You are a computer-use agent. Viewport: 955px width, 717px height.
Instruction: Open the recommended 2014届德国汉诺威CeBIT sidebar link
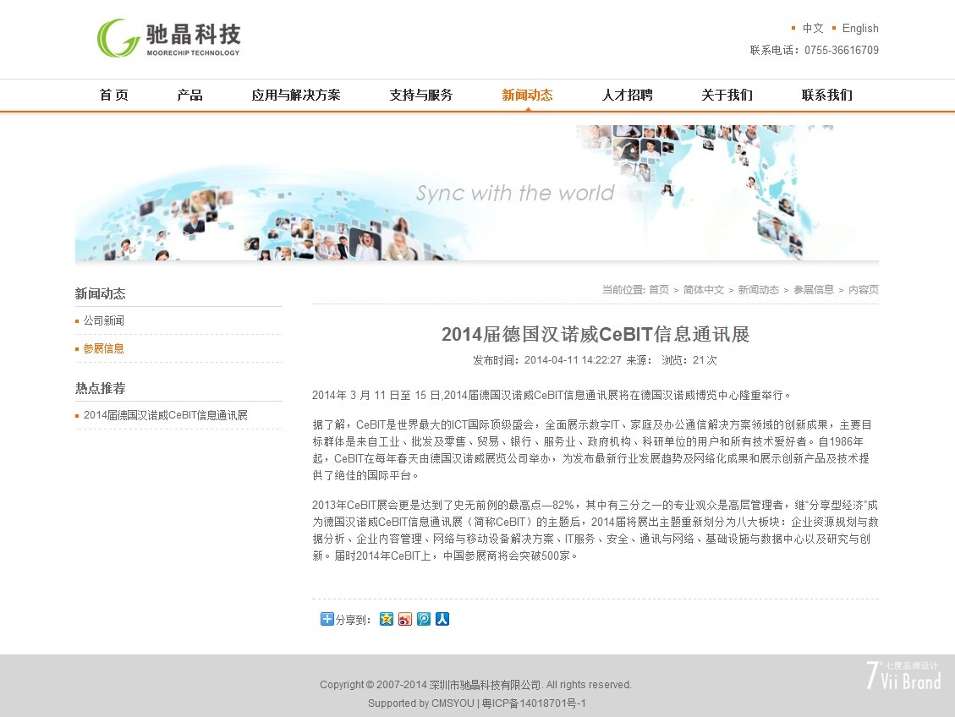pyautogui.click(x=166, y=415)
